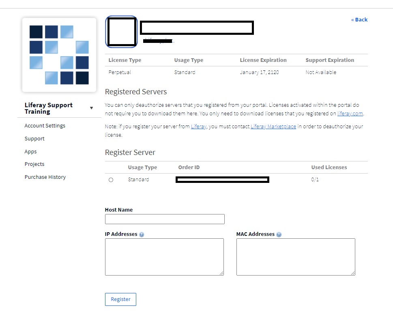Click the IP Addresses text area
Viewport: 393px width, 316px height.
(164, 256)
